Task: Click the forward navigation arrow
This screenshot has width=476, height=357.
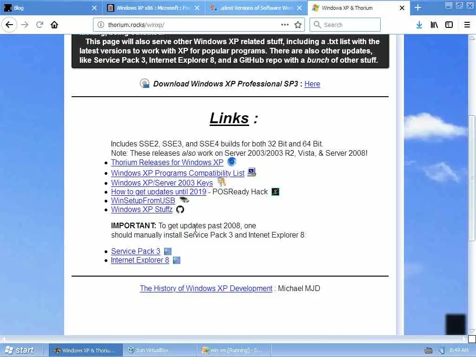Action: (x=25, y=25)
